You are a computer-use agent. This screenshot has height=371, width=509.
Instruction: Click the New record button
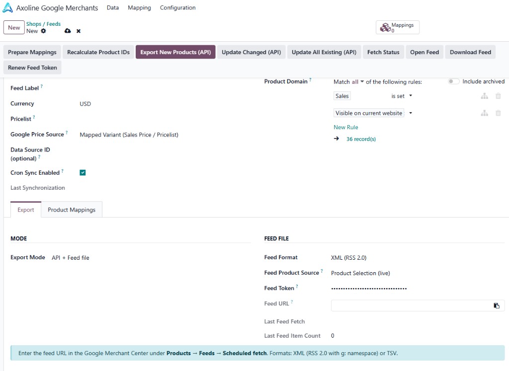(x=14, y=28)
